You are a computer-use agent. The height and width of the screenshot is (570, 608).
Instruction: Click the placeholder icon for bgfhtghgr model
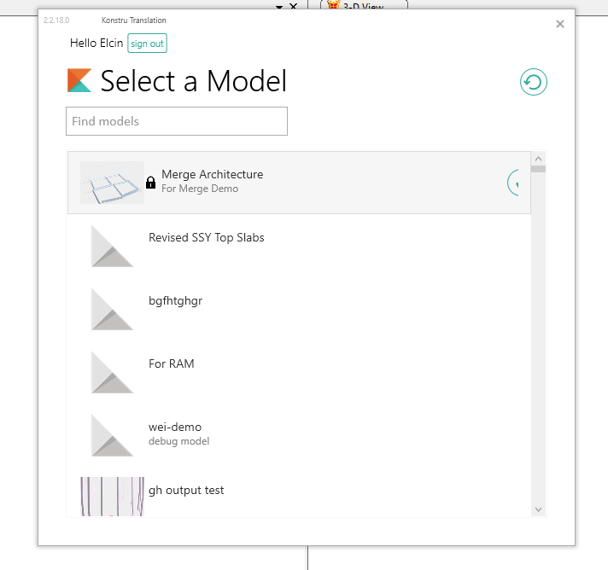[x=112, y=309]
